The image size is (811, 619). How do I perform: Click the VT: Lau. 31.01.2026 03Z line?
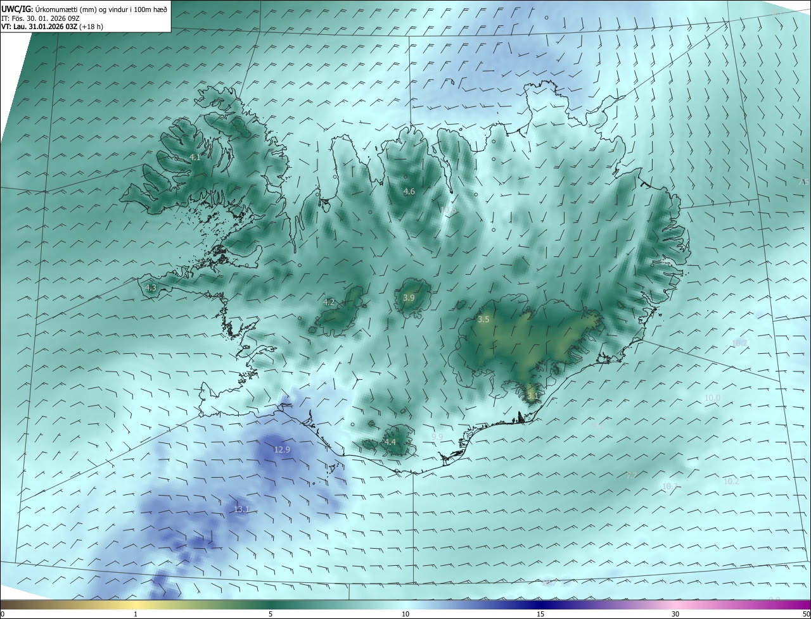(52, 26)
